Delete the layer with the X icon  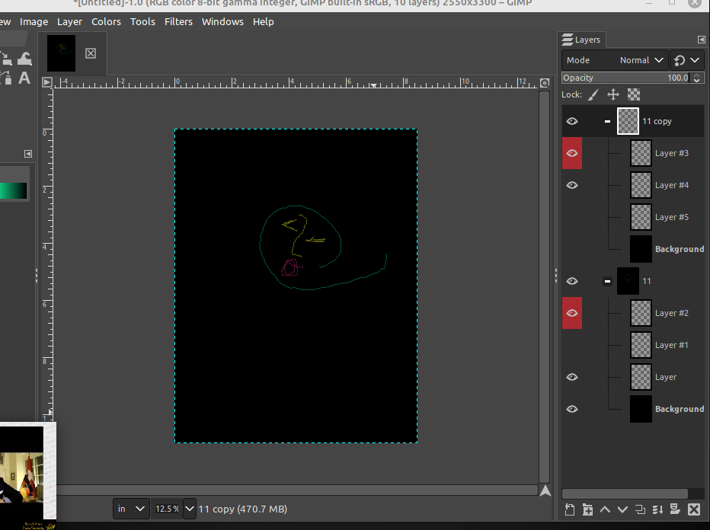[x=693, y=509]
